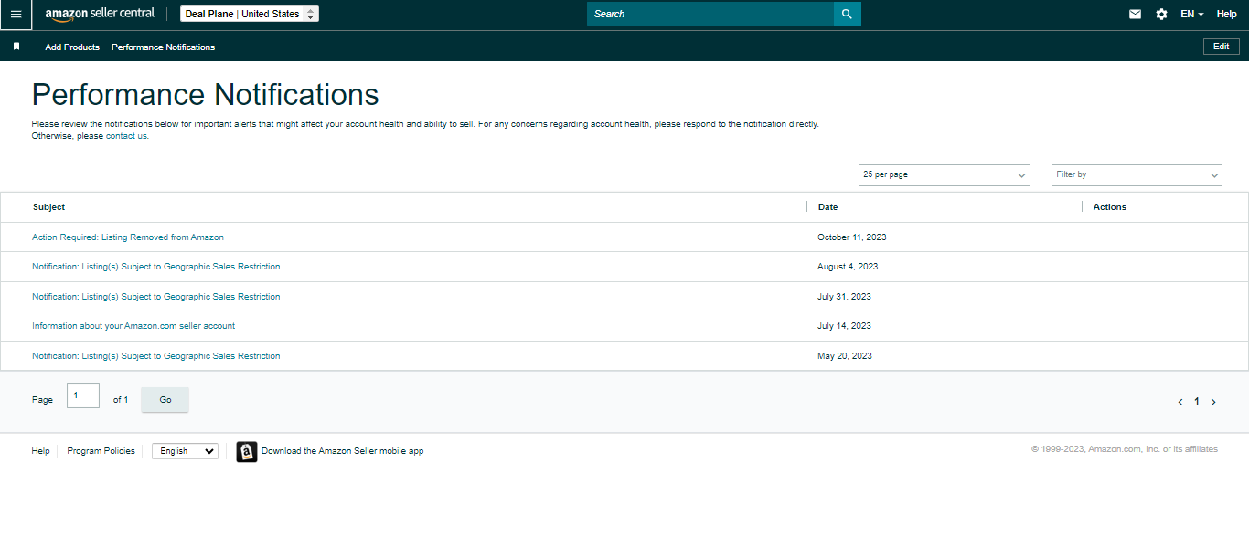Click the Go button for pagination
Viewport: 1249px width, 537px height.
(165, 400)
